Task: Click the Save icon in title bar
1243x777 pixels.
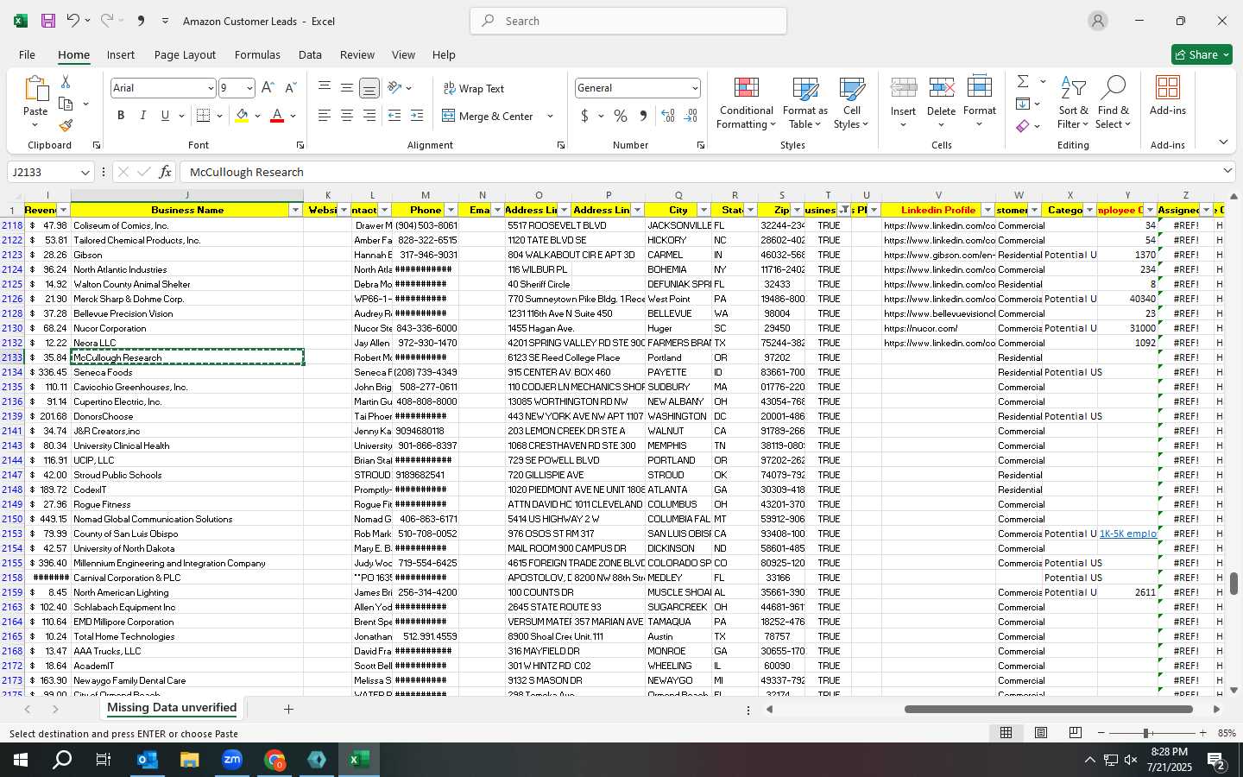Action: tap(48, 21)
